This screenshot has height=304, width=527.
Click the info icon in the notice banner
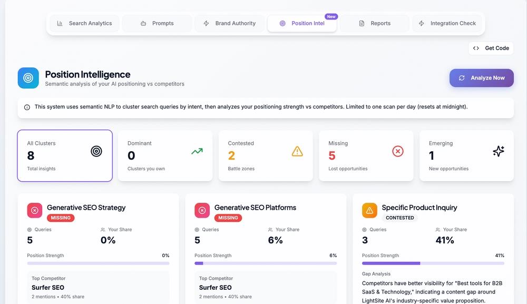pos(27,107)
